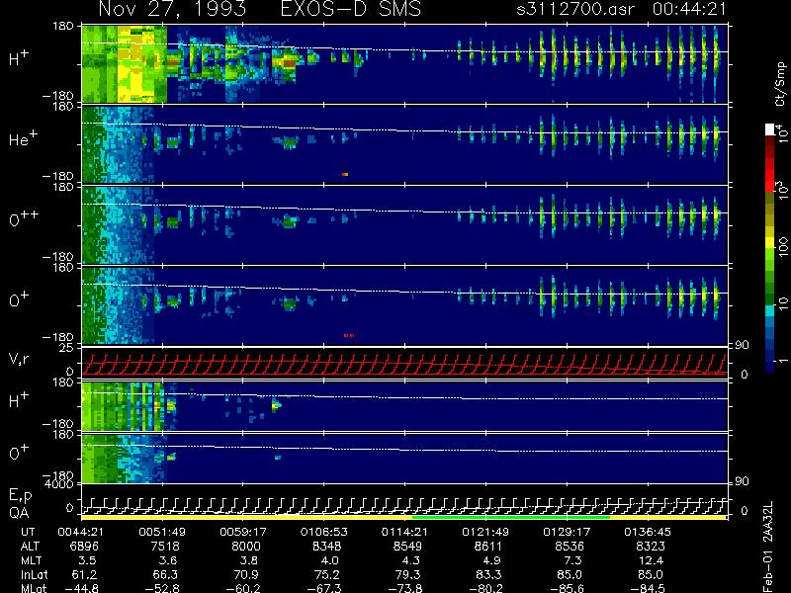Click the MLT value '4.3'

[412, 560]
